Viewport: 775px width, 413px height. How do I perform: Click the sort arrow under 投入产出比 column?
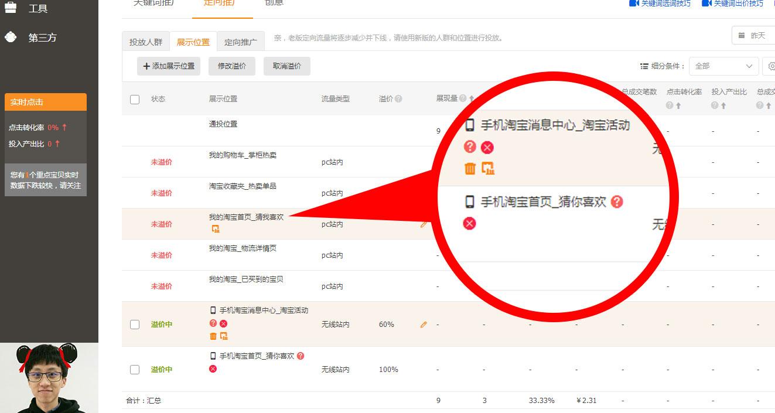pyautogui.click(x=724, y=105)
